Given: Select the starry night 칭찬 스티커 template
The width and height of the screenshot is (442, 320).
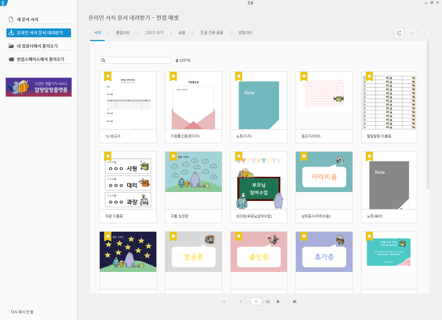Looking at the screenshot, I should (128, 262).
